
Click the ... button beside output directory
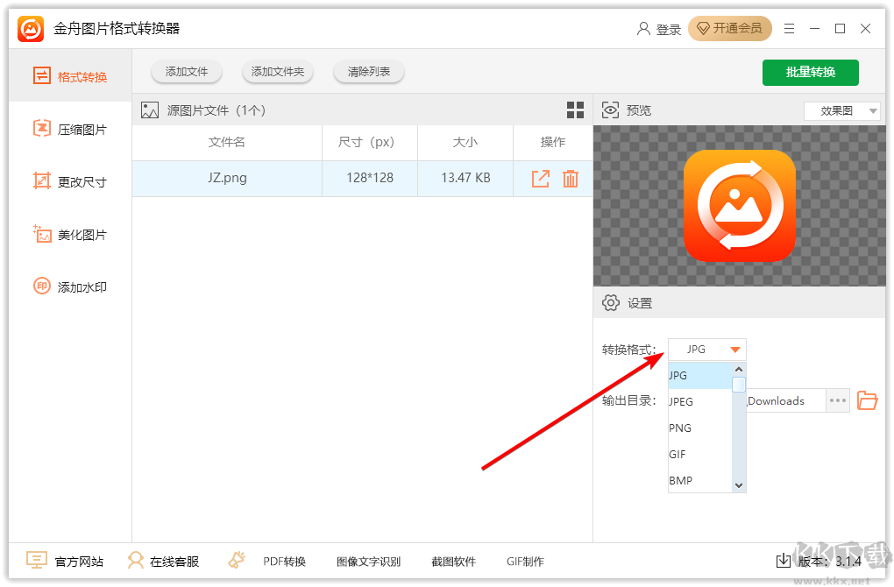click(x=837, y=400)
